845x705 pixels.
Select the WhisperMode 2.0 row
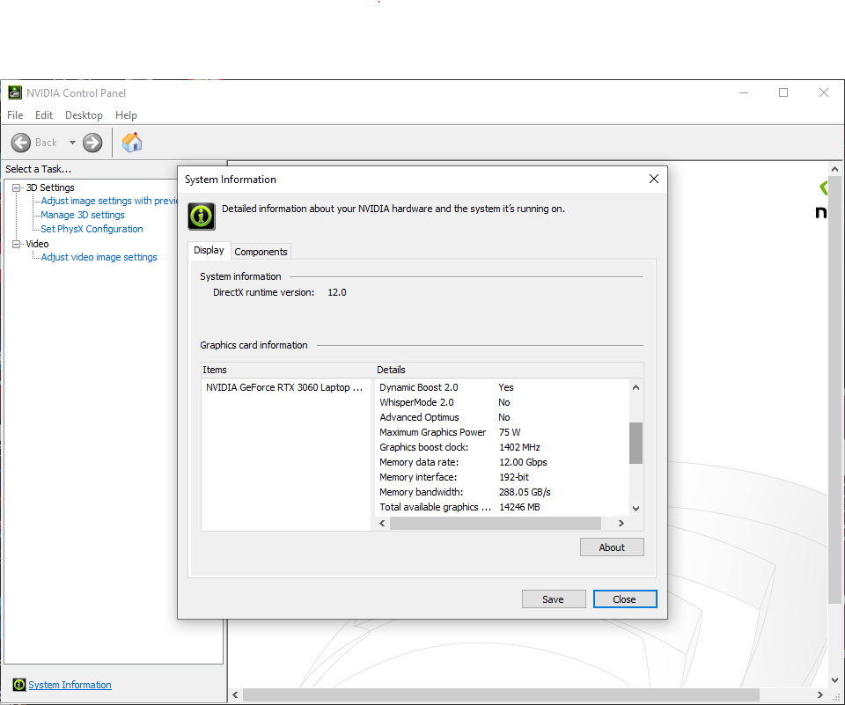coord(503,402)
